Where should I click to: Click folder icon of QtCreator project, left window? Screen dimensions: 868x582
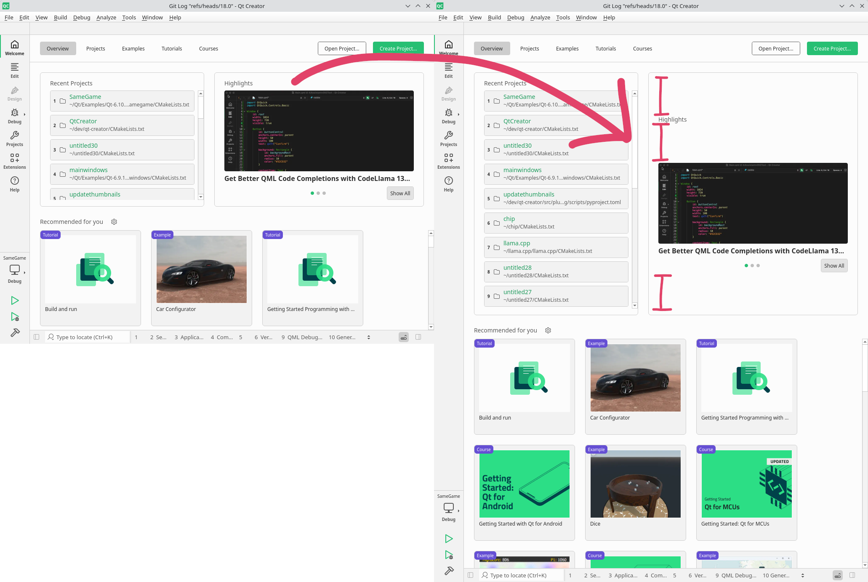coord(63,125)
